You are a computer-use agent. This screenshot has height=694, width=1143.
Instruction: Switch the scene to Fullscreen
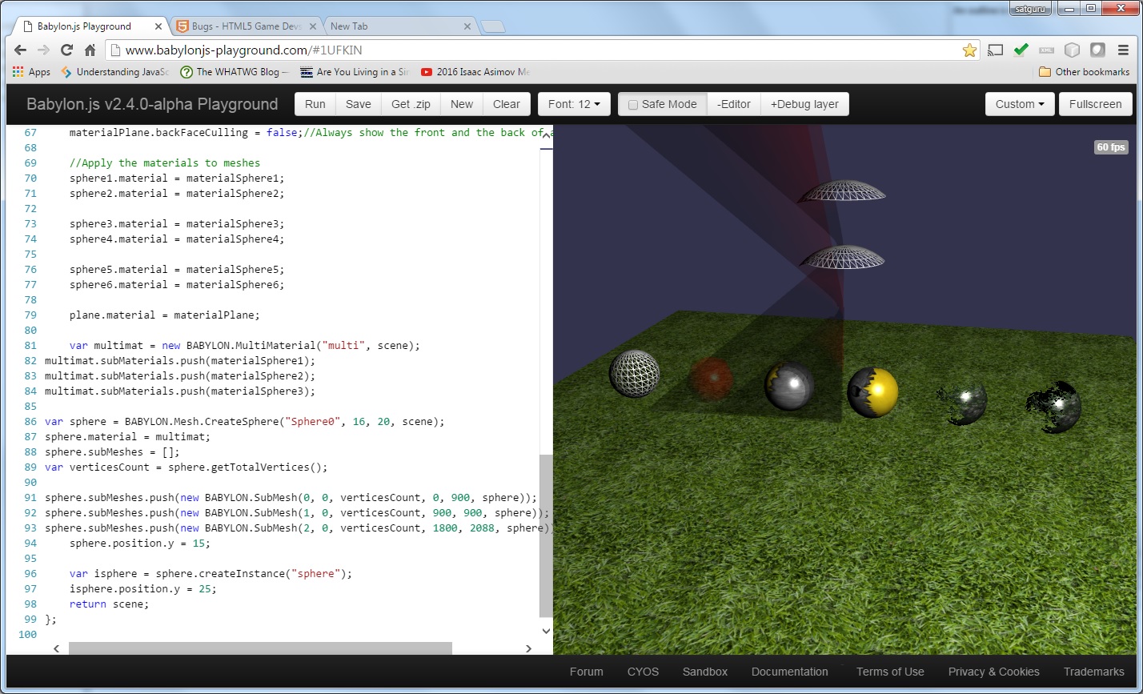tap(1096, 104)
